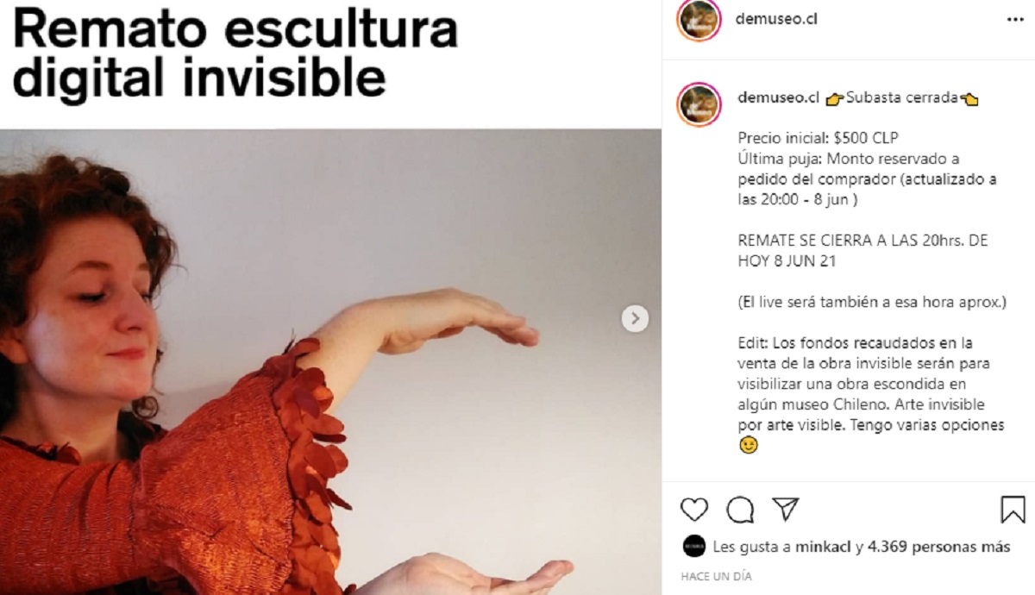The image size is (1035, 595).
Task: Open demuseo.cl username in caption
Action: pyautogui.click(x=778, y=97)
